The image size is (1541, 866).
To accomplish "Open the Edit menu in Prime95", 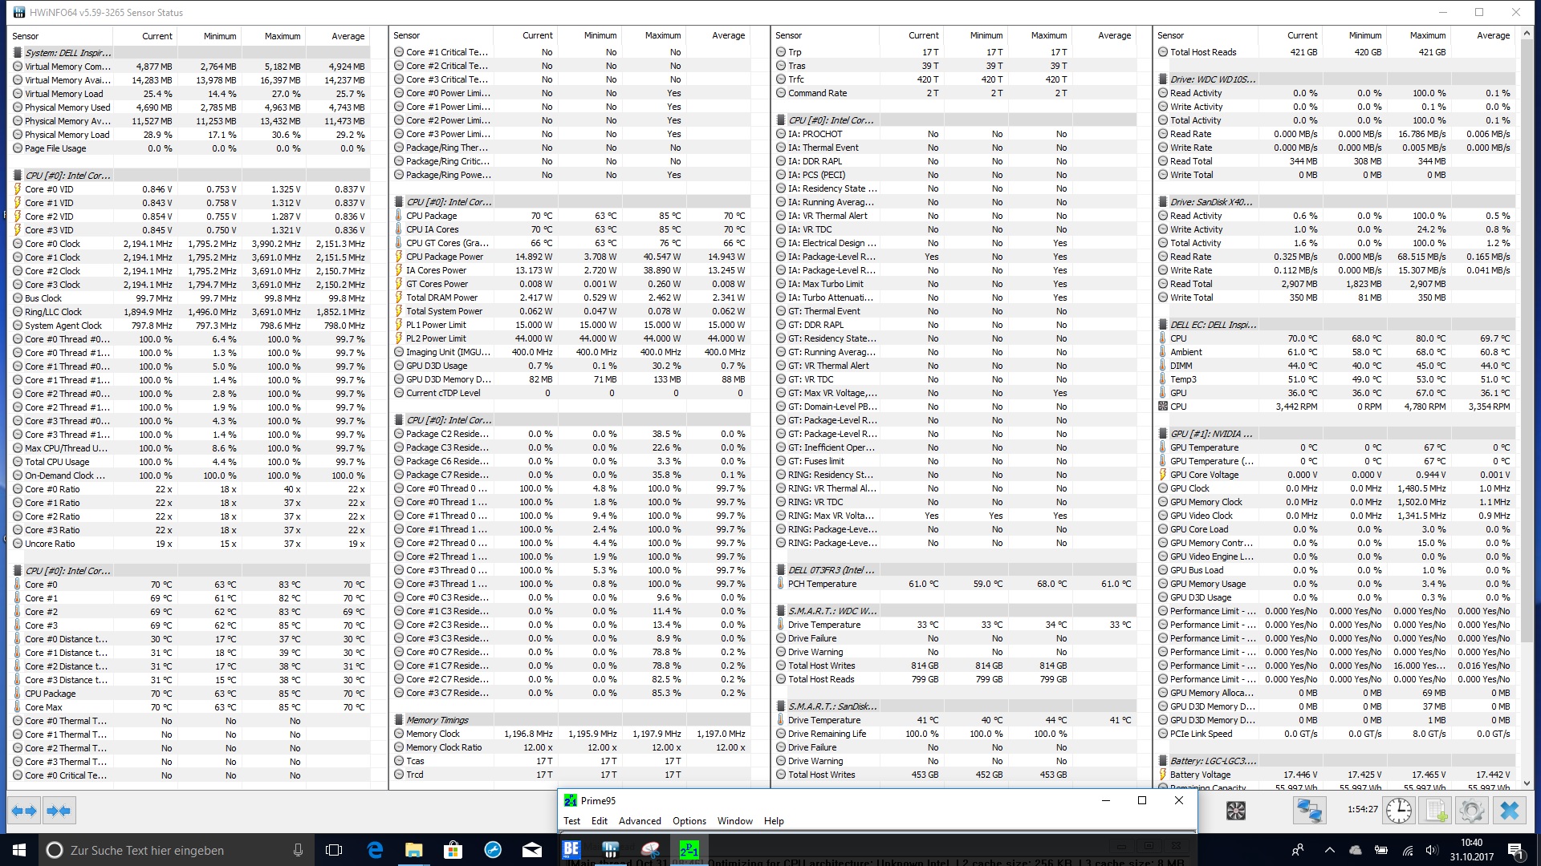I will 600,821.
